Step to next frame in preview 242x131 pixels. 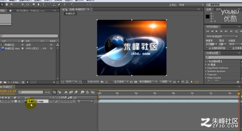pyautogui.click(x=221, y=31)
